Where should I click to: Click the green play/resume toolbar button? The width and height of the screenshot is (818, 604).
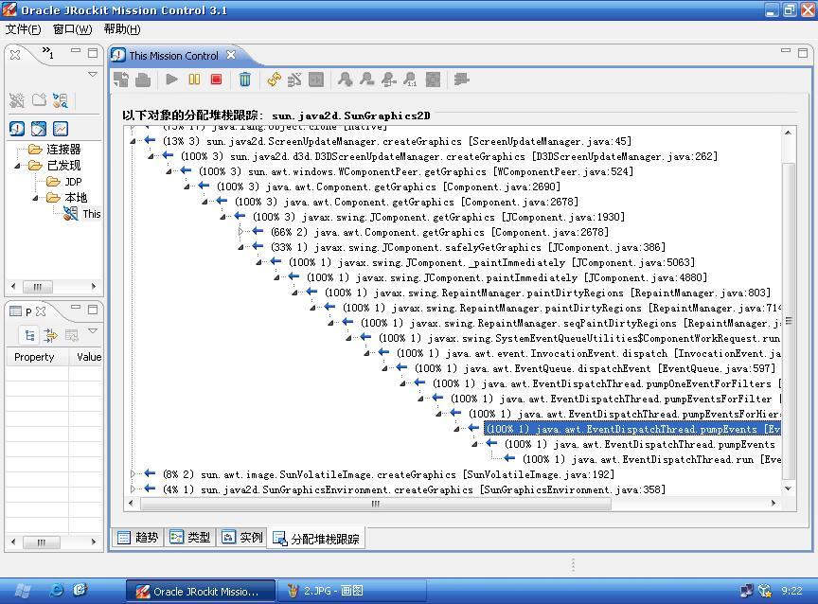tap(171, 80)
